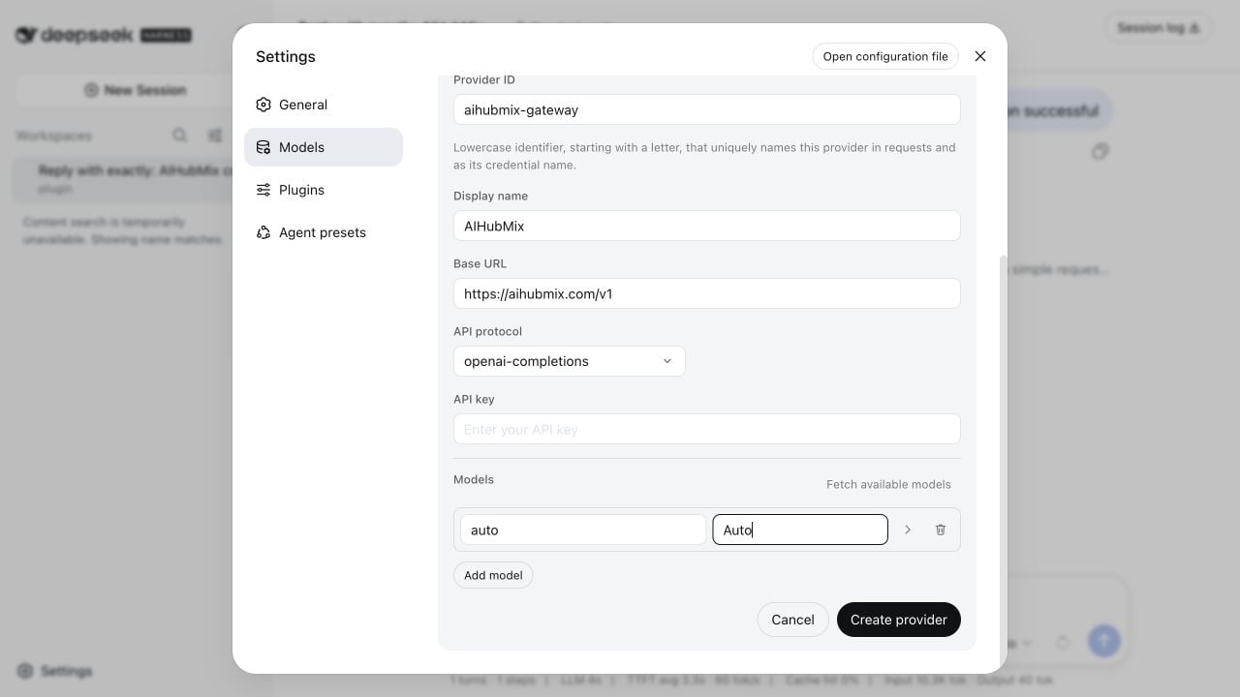Viewport: 1240px width, 697px height.
Task: Click the Settings dialog title
Action: pos(286,56)
